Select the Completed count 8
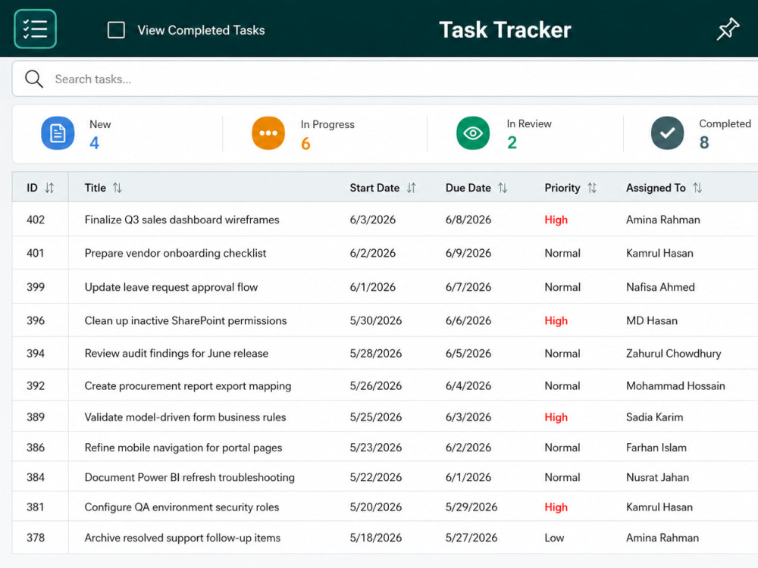758x568 pixels. click(704, 142)
